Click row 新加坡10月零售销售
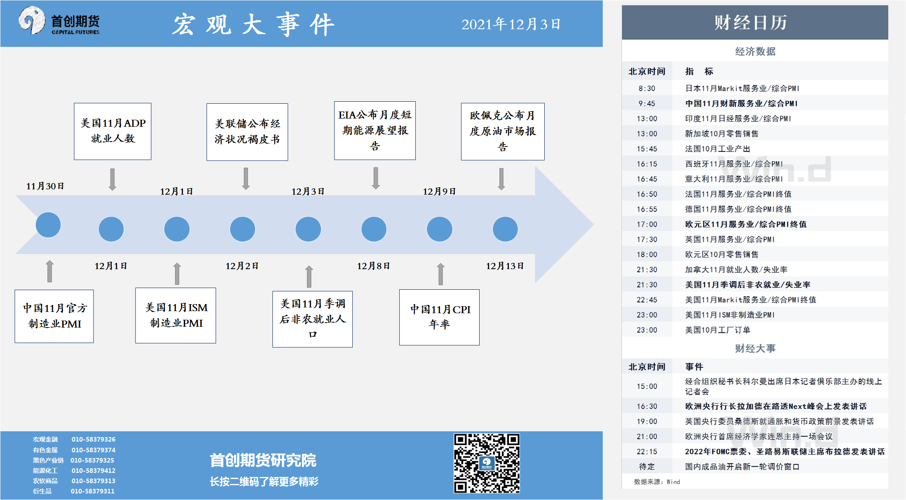The height and width of the screenshot is (500, 906). click(755, 134)
